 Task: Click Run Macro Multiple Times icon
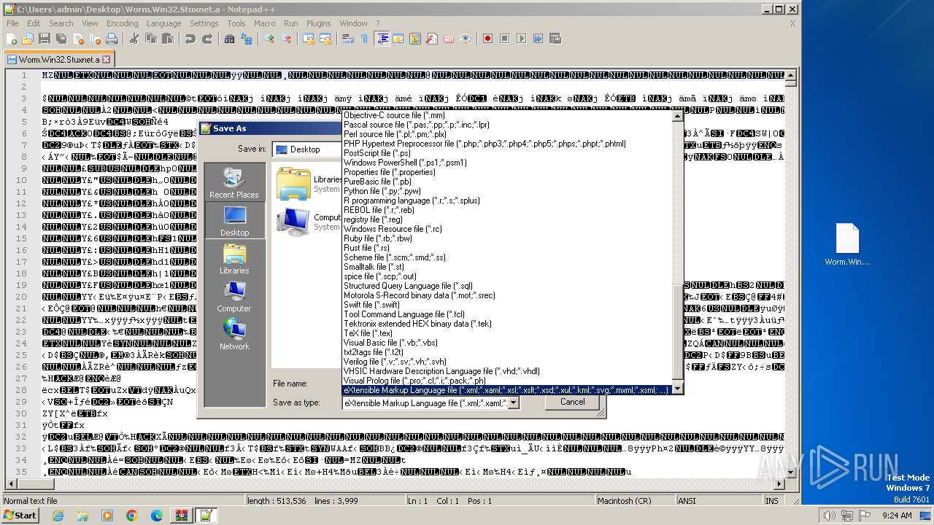click(539, 39)
